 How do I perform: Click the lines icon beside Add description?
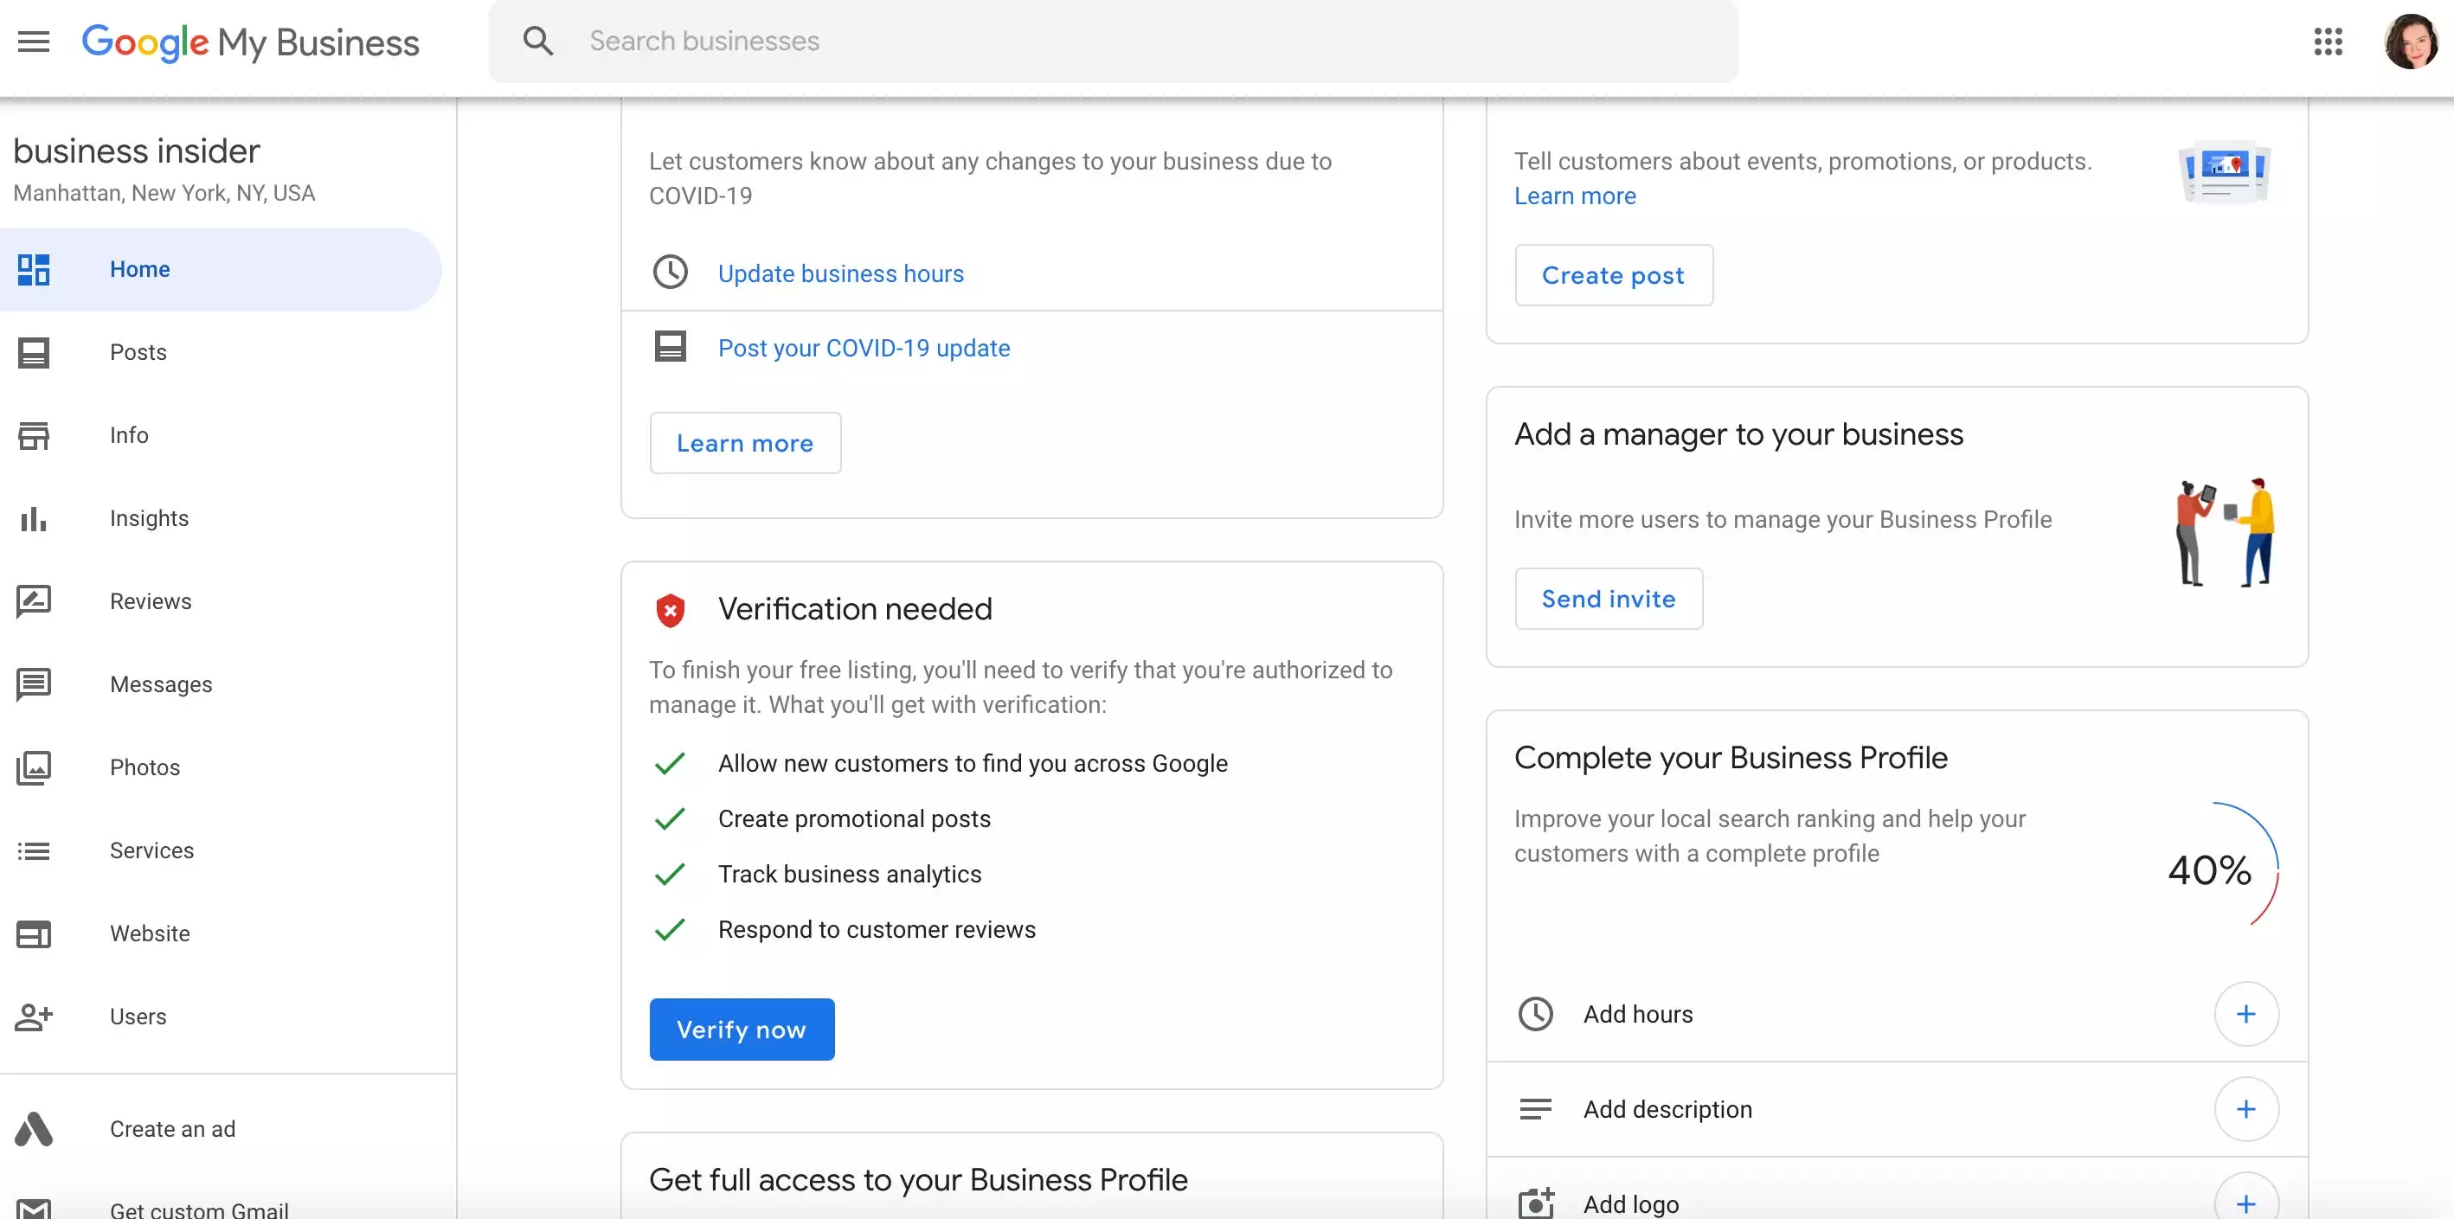(x=1536, y=1108)
